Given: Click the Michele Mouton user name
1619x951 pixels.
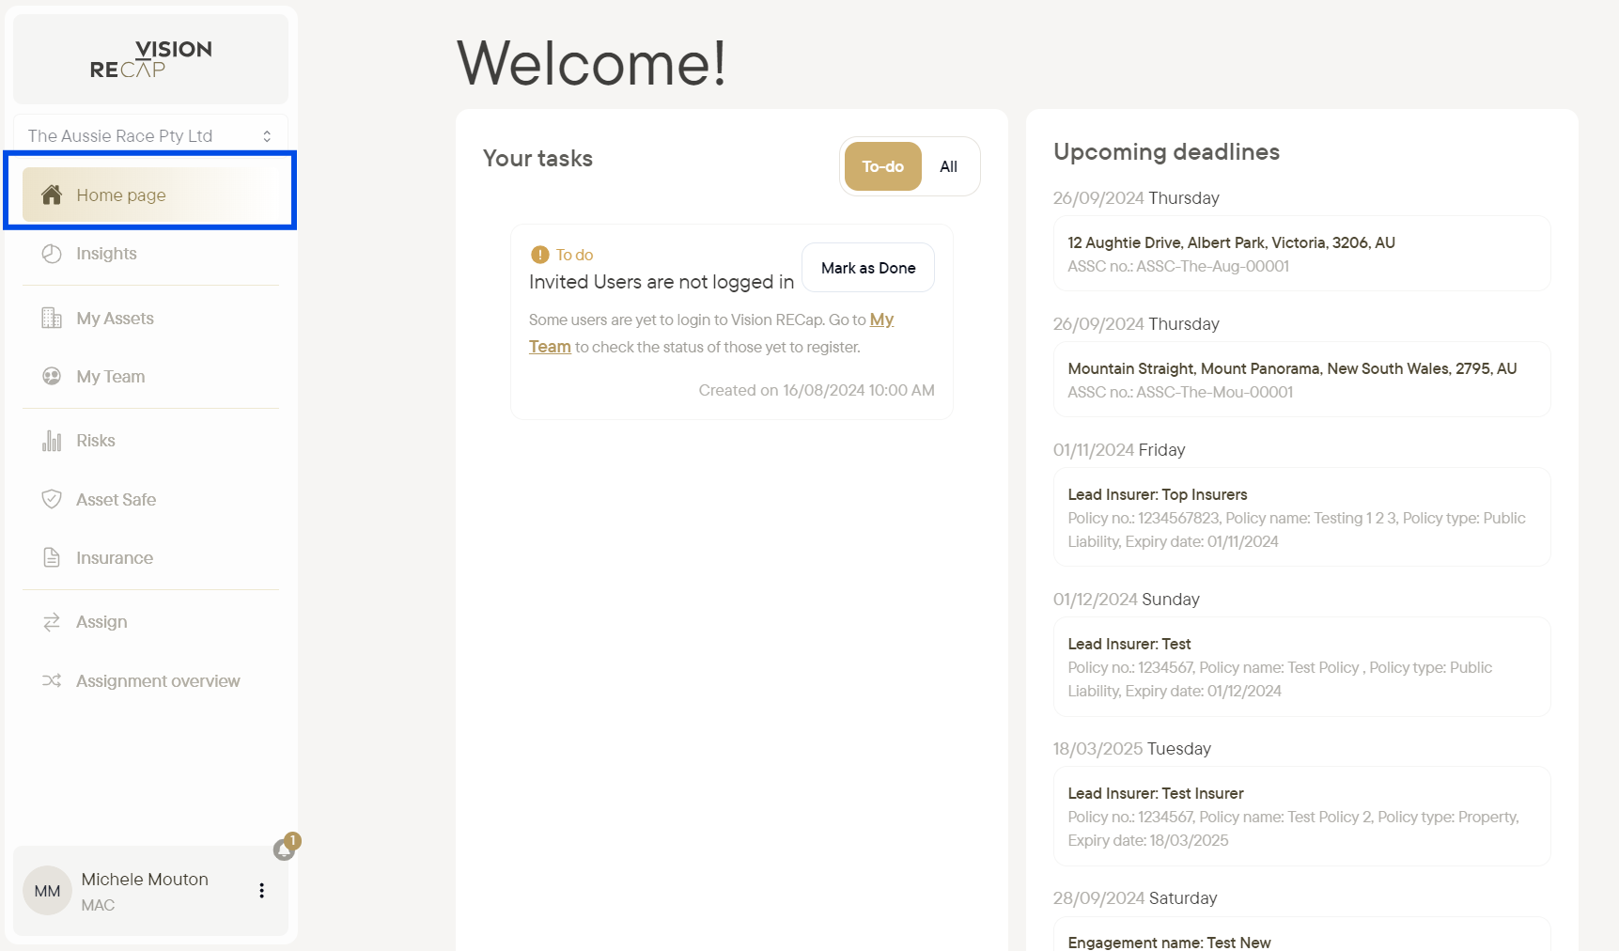Looking at the screenshot, I should point(145,879).
